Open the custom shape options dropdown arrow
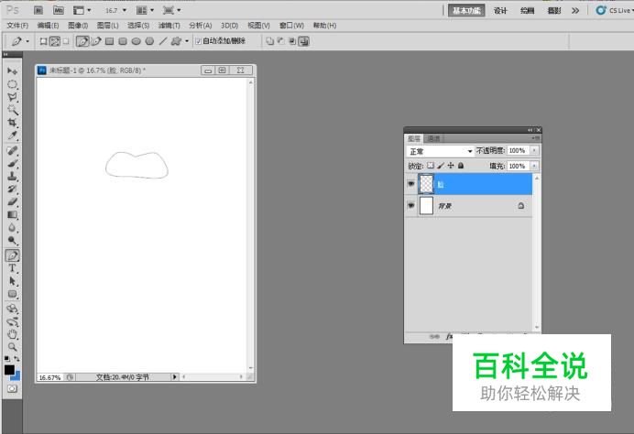This screenshot has height=434, width=634. click(187, 41)
